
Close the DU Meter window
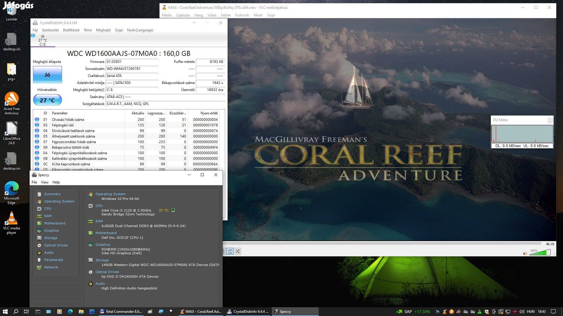(550, 120)
